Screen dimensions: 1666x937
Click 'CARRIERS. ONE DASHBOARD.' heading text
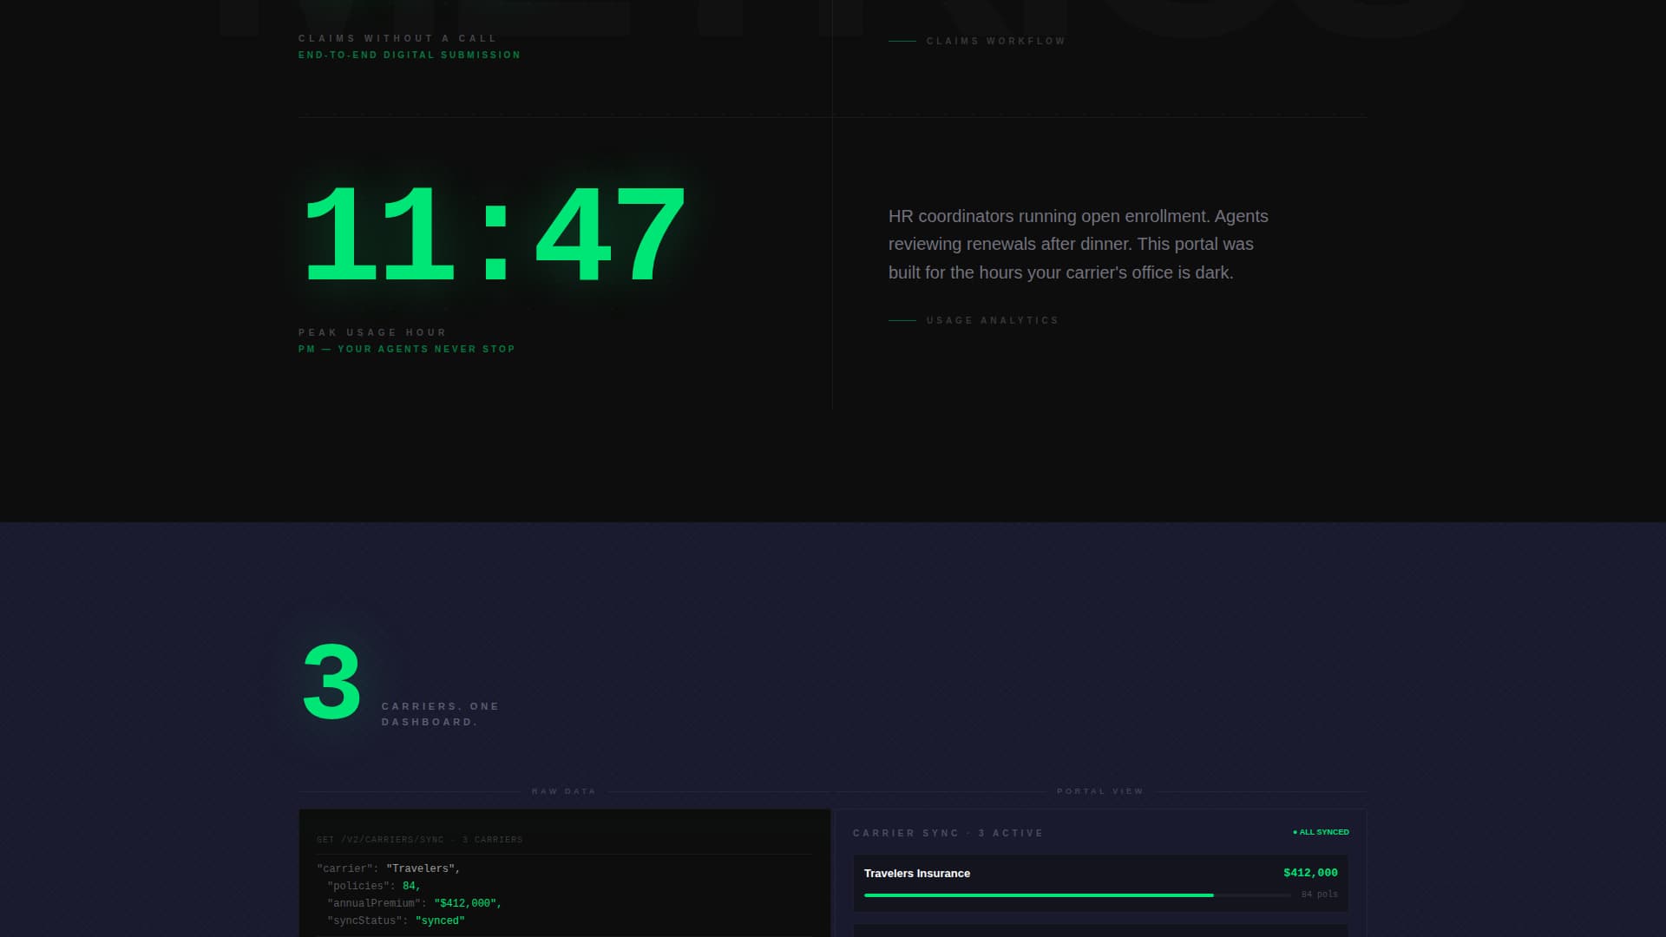[441, 714]
